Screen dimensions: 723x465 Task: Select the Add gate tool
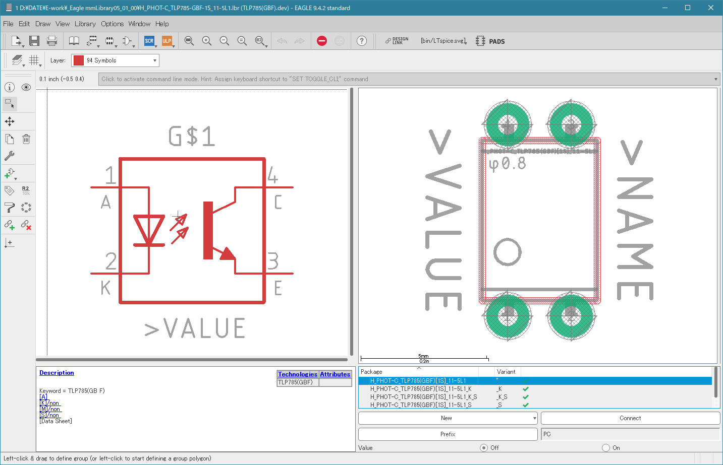tap(10, 174)
